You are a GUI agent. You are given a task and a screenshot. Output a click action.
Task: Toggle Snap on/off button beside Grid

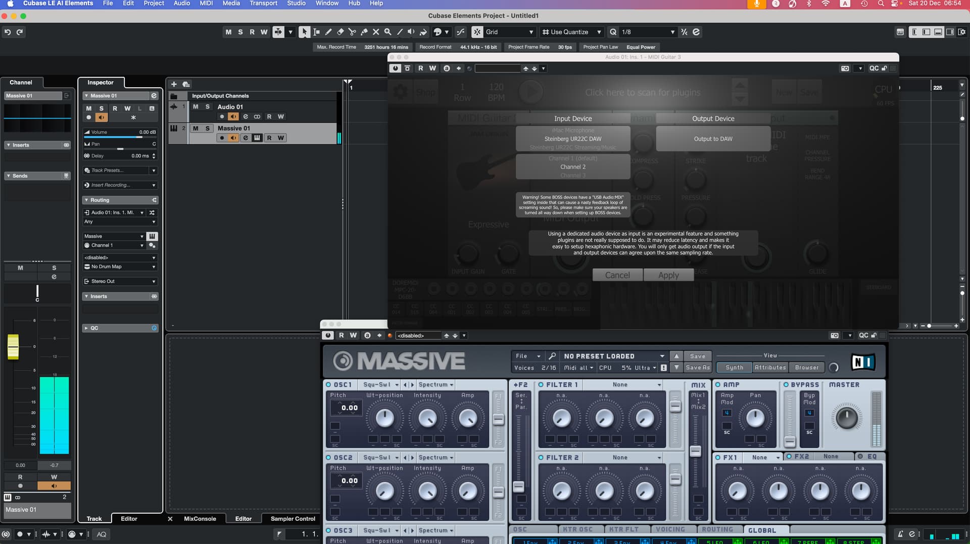(477, 32)
